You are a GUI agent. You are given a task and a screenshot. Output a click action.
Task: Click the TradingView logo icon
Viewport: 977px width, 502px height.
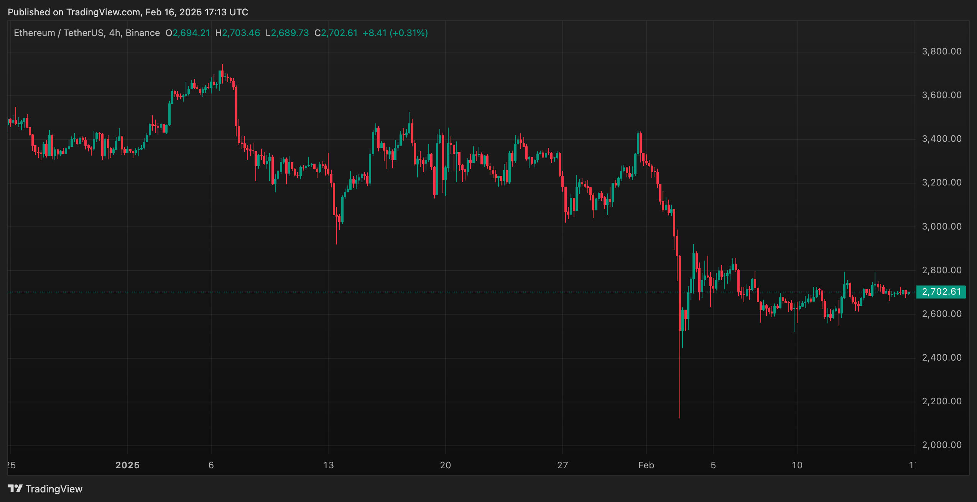pos(15,489)
